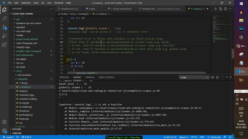Open editor more actions ellipsis
248x139 pixels.
click(230, 9)
